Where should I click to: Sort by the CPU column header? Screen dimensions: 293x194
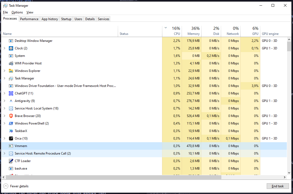(x=172, y=31)
